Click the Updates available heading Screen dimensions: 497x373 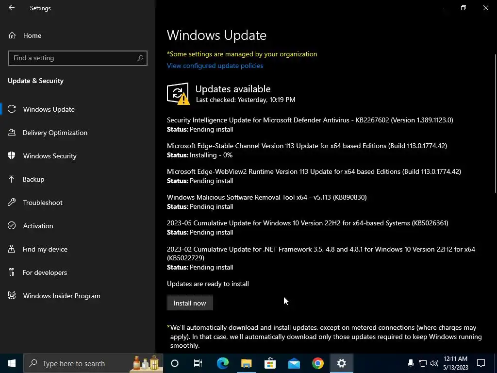[233, 89]
